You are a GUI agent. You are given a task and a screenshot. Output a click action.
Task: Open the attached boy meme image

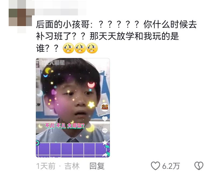pos(73,108)
